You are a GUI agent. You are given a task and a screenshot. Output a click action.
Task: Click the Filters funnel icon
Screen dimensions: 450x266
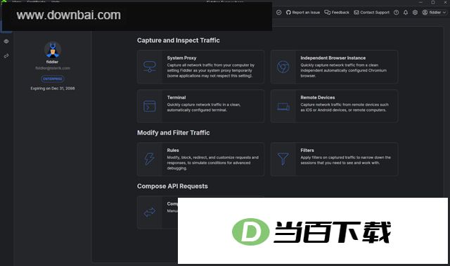click(x=283, y=159)
